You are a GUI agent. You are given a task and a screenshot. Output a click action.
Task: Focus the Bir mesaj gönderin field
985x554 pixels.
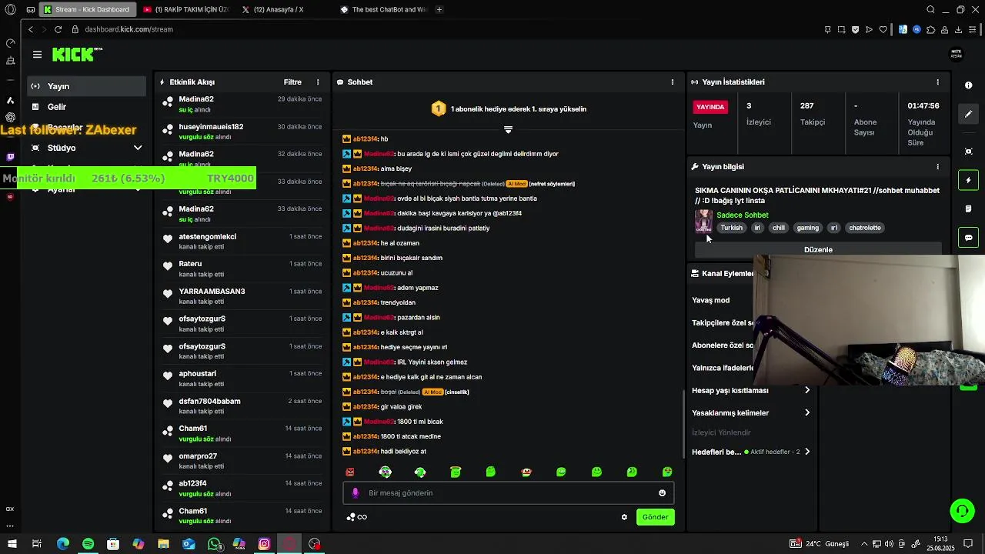pyautogui.click(x=509, y=493)
